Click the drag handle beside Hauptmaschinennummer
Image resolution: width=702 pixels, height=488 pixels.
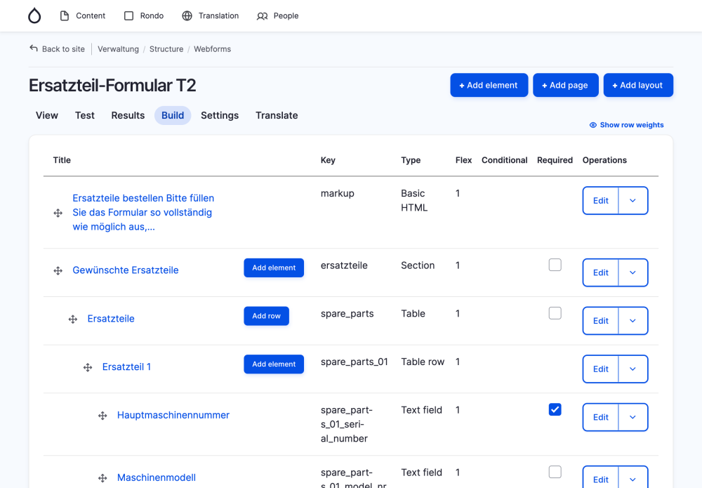tap(103, 415)
